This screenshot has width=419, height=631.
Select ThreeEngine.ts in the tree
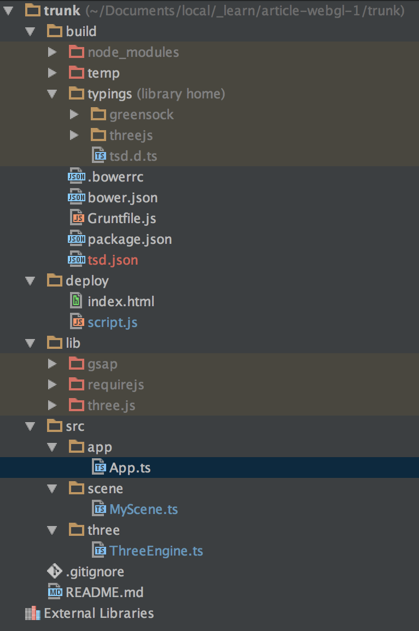156,551
